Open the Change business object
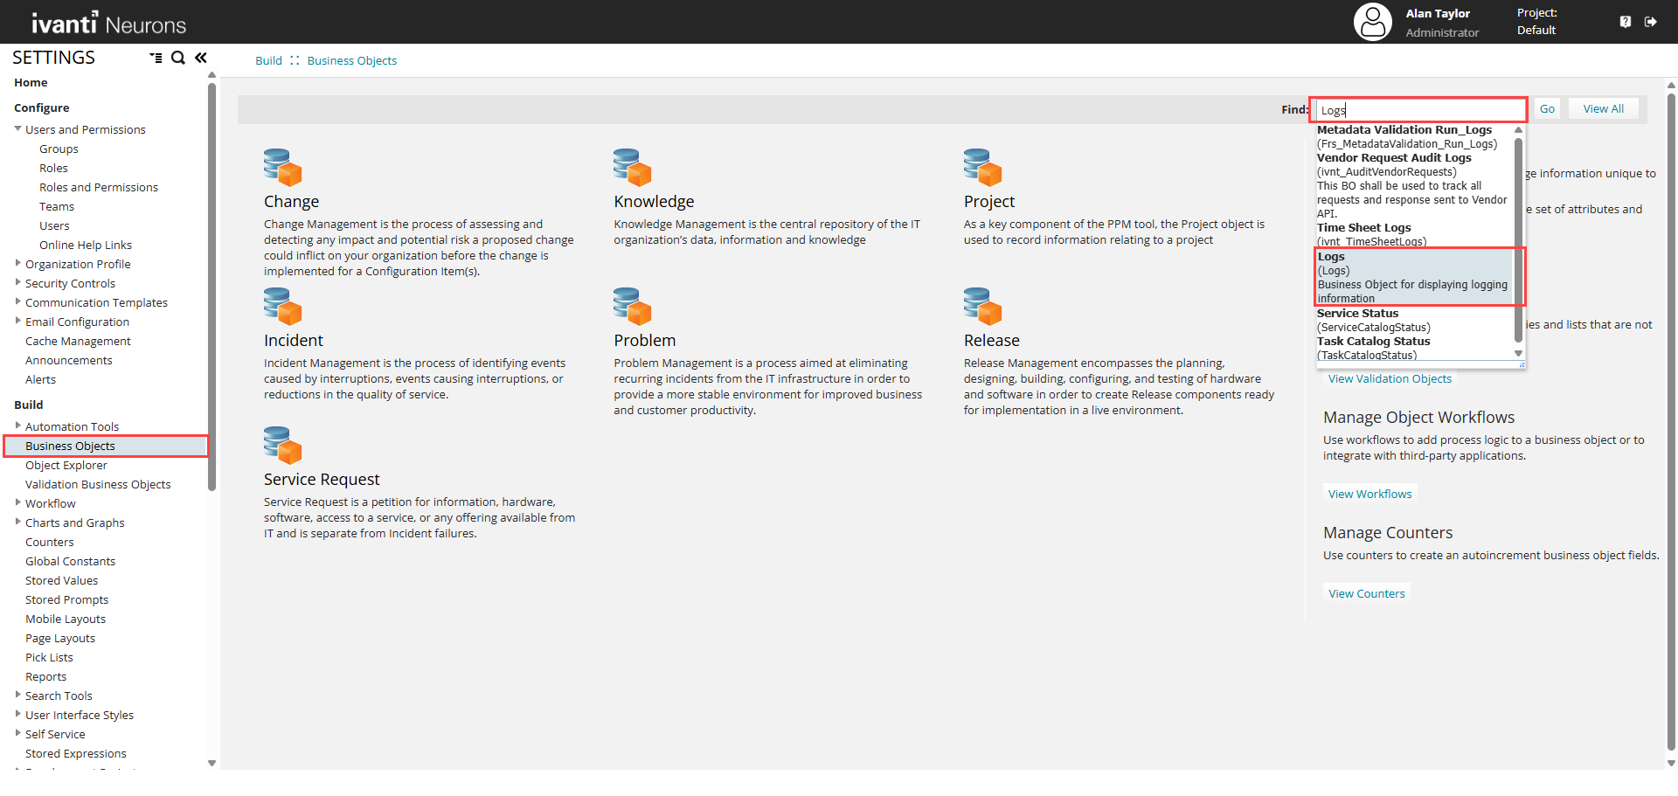Screen dimensions: 1678x796 tap(291, 201)
